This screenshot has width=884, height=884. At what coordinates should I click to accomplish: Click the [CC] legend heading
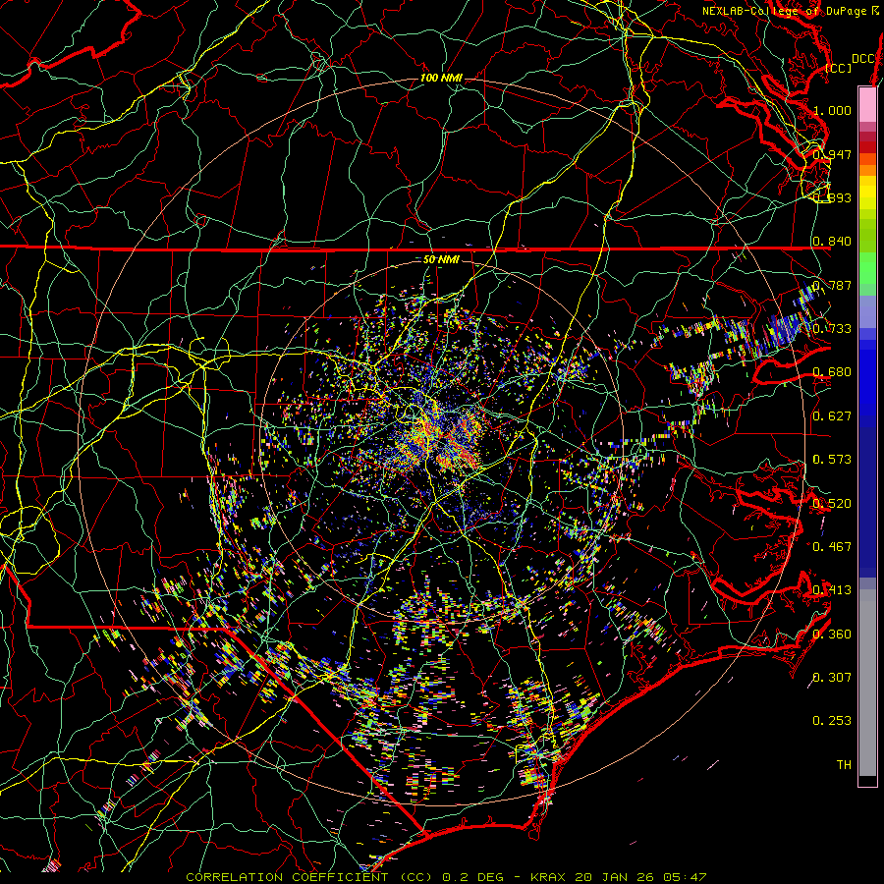point(839,68)
